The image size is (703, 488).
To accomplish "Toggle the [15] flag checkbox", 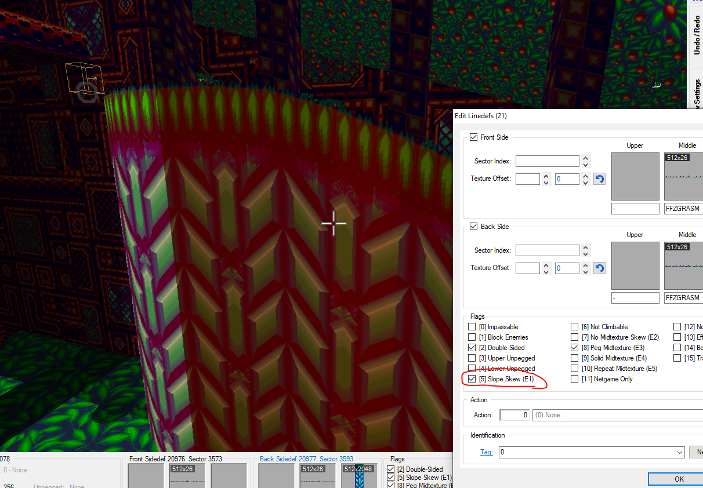I will pos(677,358).
